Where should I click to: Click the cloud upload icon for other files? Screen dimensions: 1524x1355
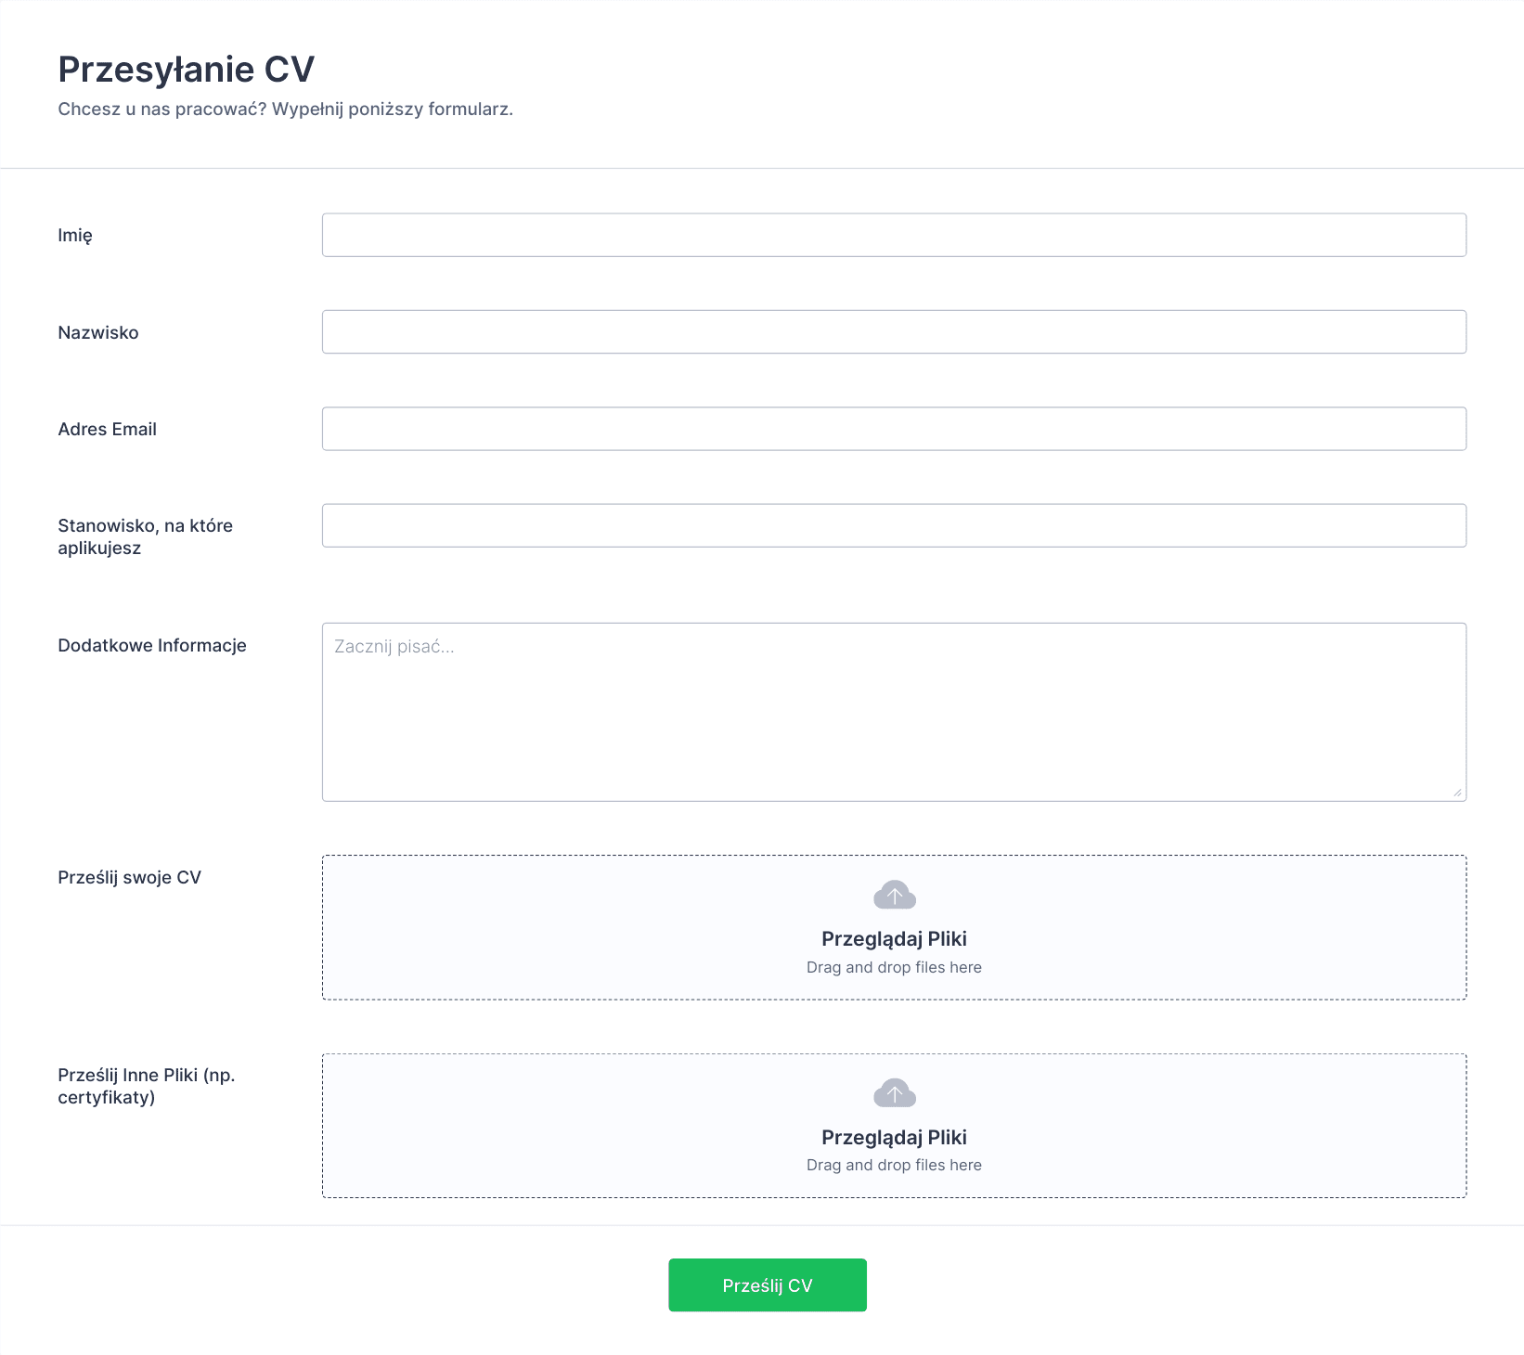[x=894, y=1093]
